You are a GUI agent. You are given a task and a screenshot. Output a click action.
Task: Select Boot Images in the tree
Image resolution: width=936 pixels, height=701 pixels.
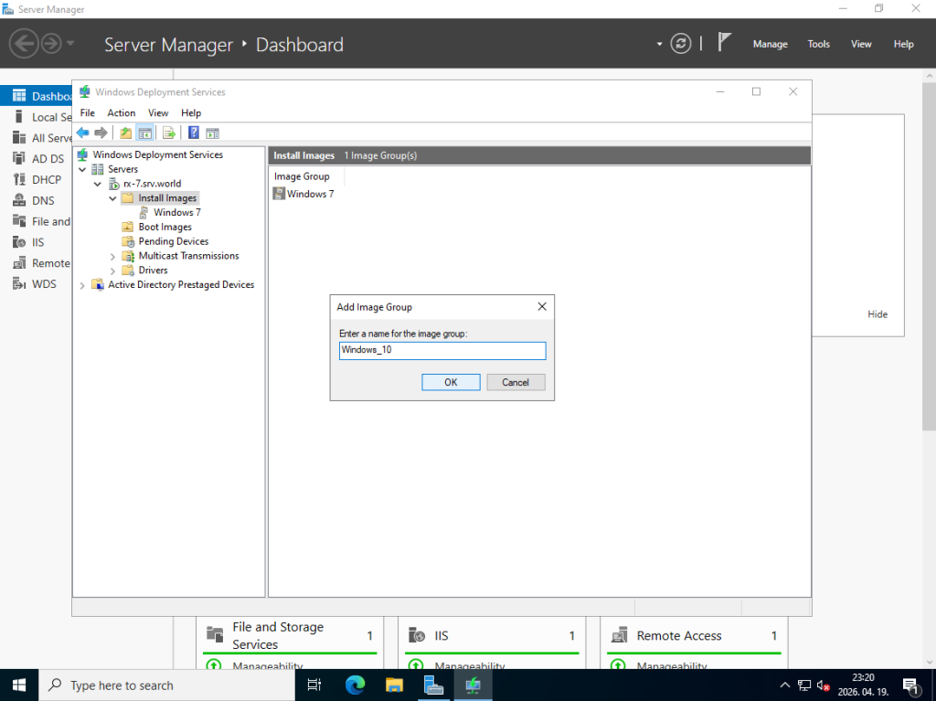tap(165, 227)
